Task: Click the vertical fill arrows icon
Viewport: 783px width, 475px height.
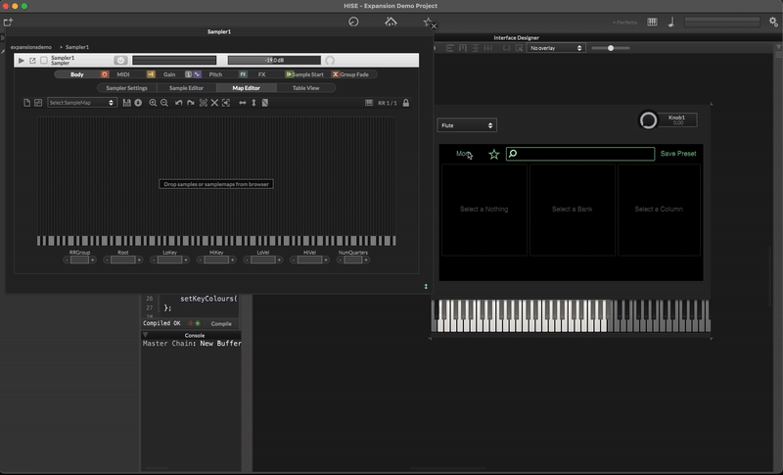Action: [253, 103]
